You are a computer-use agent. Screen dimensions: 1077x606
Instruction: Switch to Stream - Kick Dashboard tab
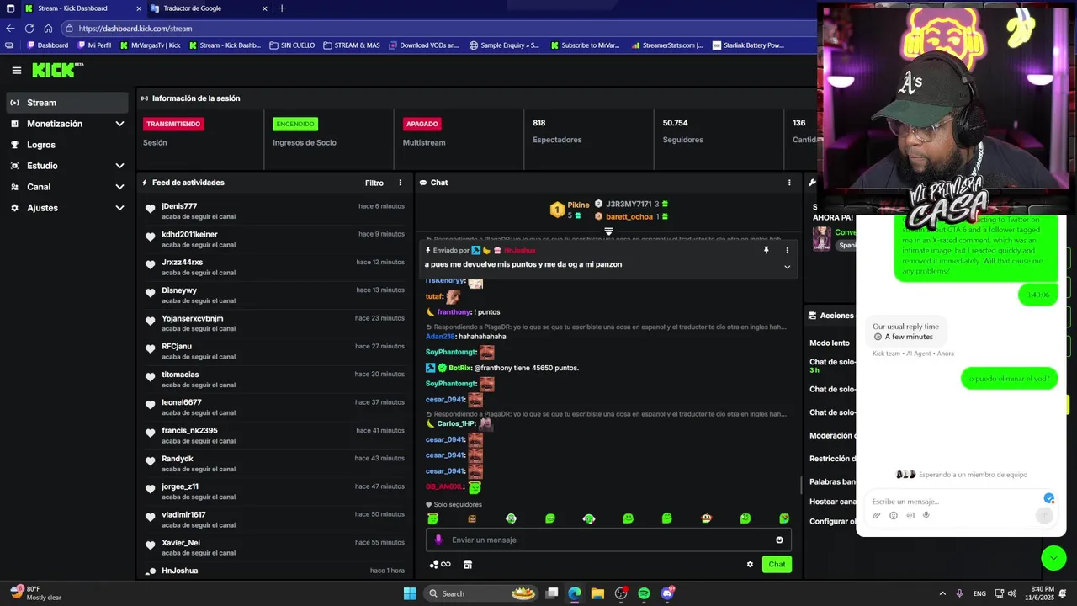82,8
